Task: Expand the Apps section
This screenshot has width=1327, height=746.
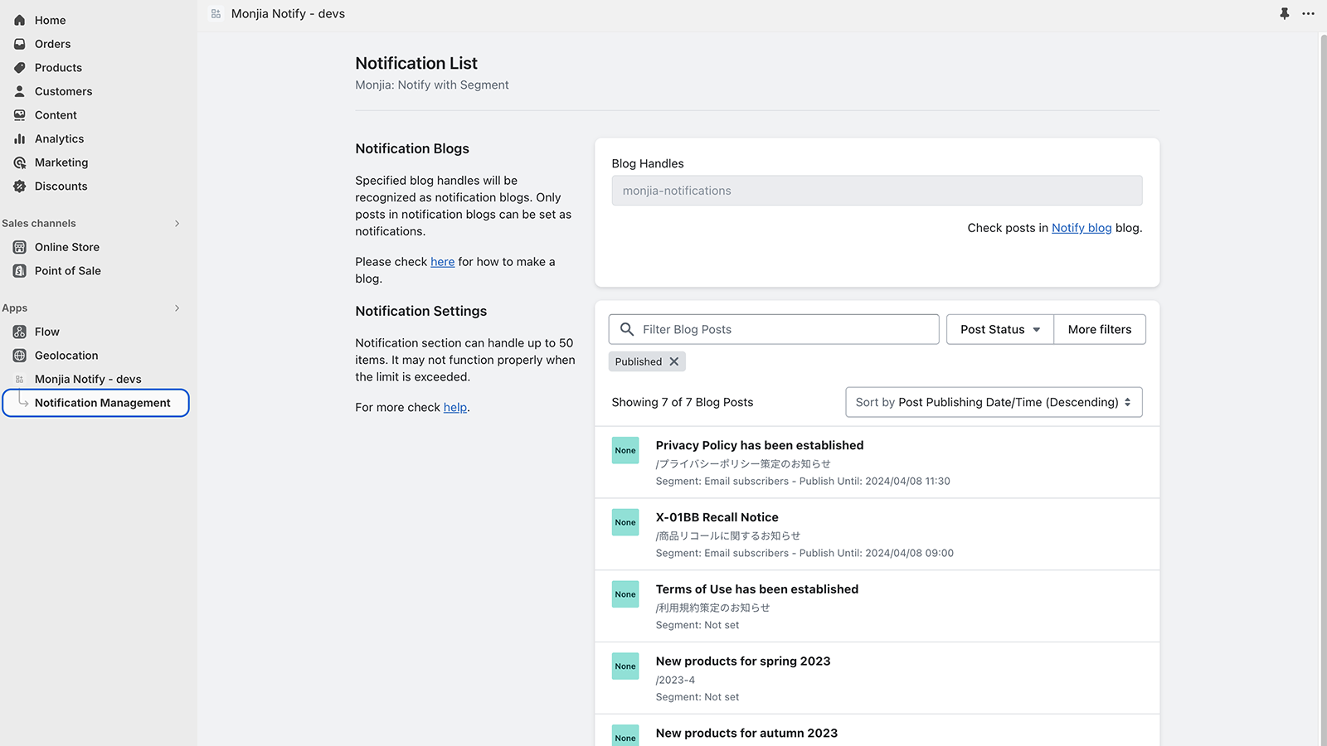Action: [177, 308]
